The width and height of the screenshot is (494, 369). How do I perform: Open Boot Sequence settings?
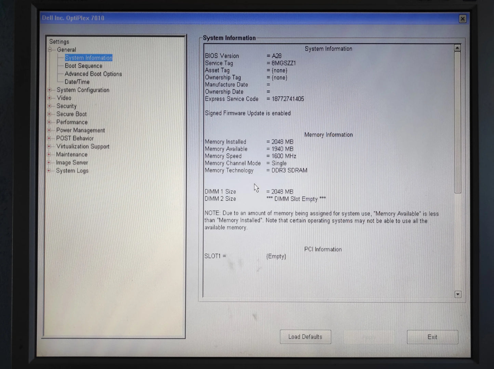coord(83,66)
